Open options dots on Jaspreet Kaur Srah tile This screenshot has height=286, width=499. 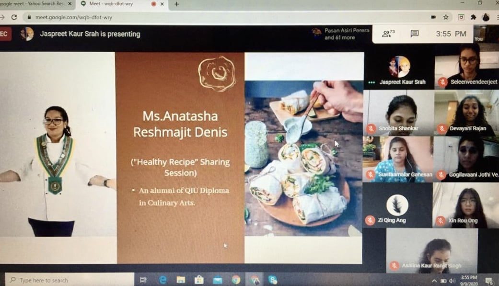tap(371, 82)
